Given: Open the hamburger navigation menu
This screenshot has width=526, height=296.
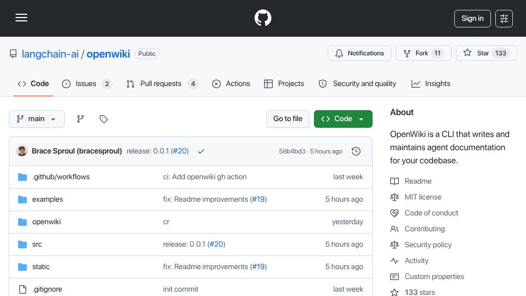Looking at the screenshot, I should [x=21, y=18].
